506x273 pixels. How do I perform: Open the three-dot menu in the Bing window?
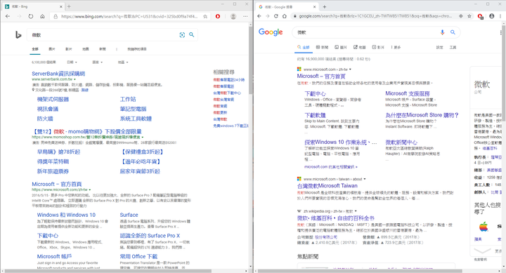[245, 16]
